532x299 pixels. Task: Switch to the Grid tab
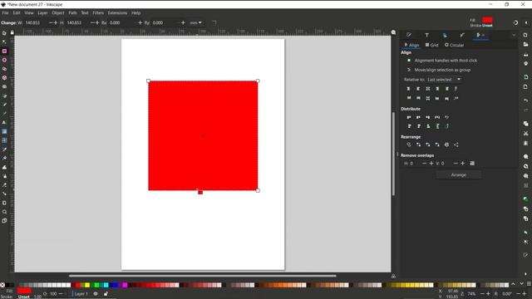pyautogui.click(x=432, y=45)
